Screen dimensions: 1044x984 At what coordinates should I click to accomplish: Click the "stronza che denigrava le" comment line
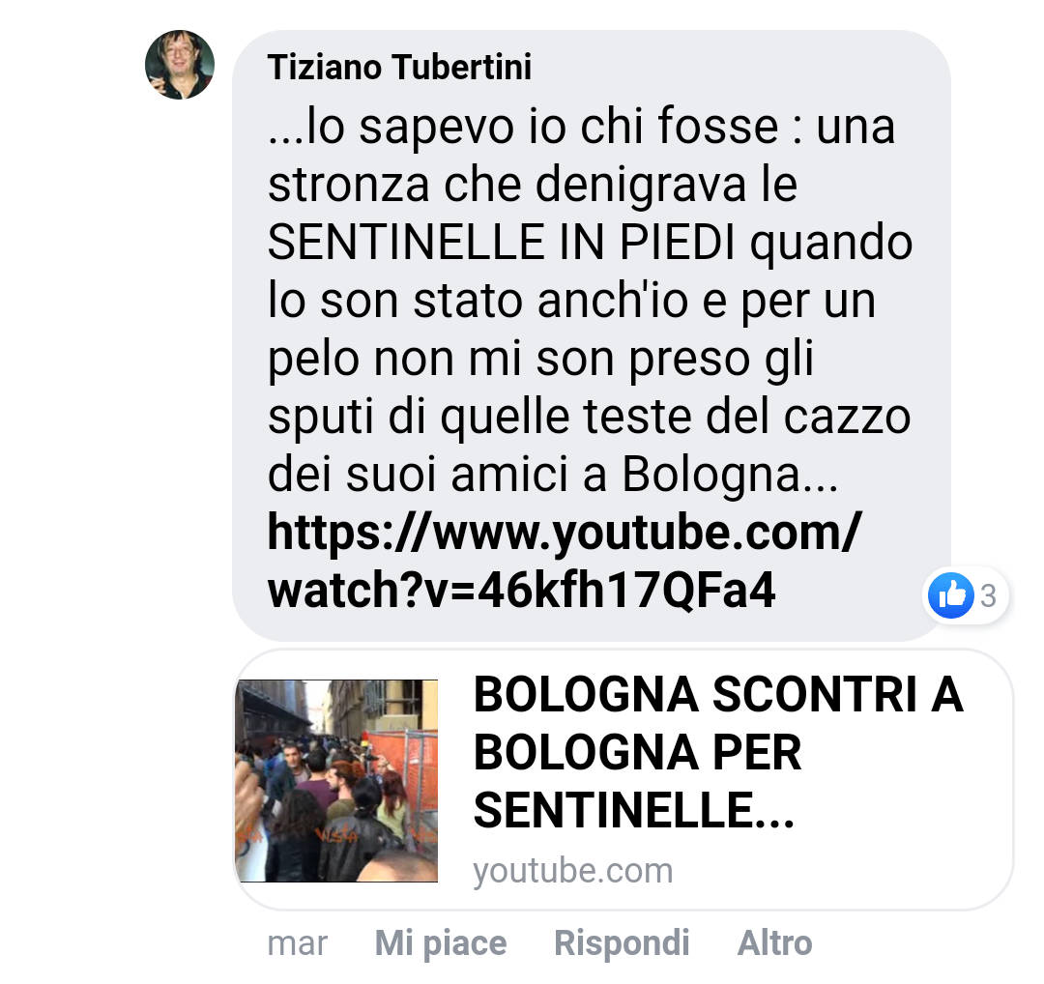point(533,185)
